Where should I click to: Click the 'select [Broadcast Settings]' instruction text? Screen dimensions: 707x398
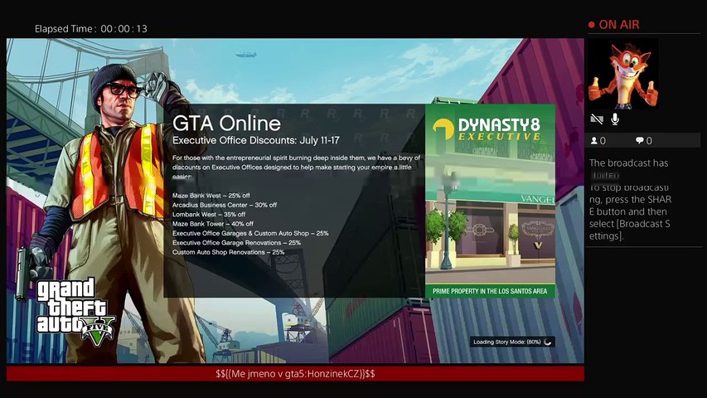point(629,230)
